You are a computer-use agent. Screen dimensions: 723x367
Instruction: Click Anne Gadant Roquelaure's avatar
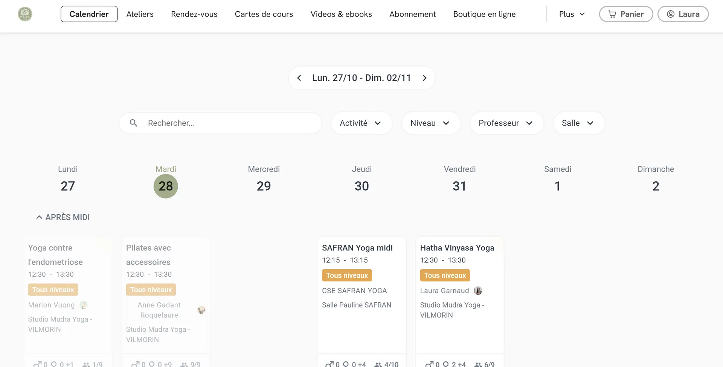click(201, 310)
